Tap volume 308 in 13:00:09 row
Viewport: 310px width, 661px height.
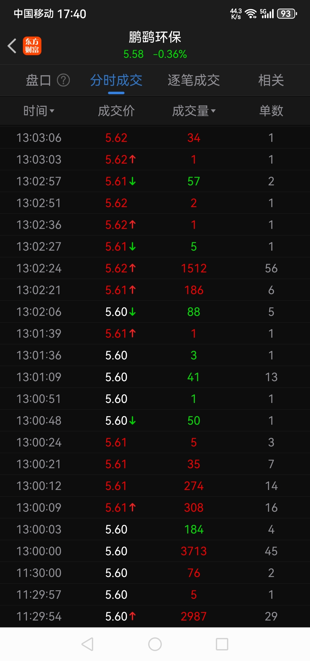point(194,508)
